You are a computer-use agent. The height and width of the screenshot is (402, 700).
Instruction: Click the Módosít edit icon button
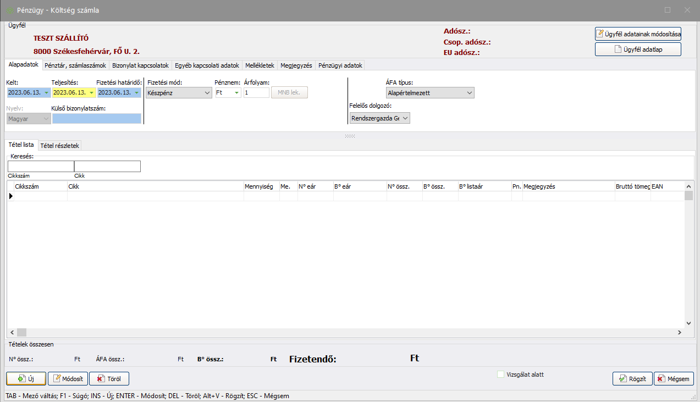[x=68, y=378]
